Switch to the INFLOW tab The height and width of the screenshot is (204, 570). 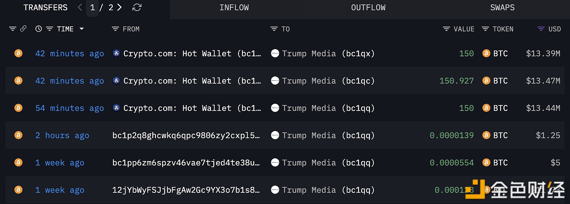coord(234,8)
